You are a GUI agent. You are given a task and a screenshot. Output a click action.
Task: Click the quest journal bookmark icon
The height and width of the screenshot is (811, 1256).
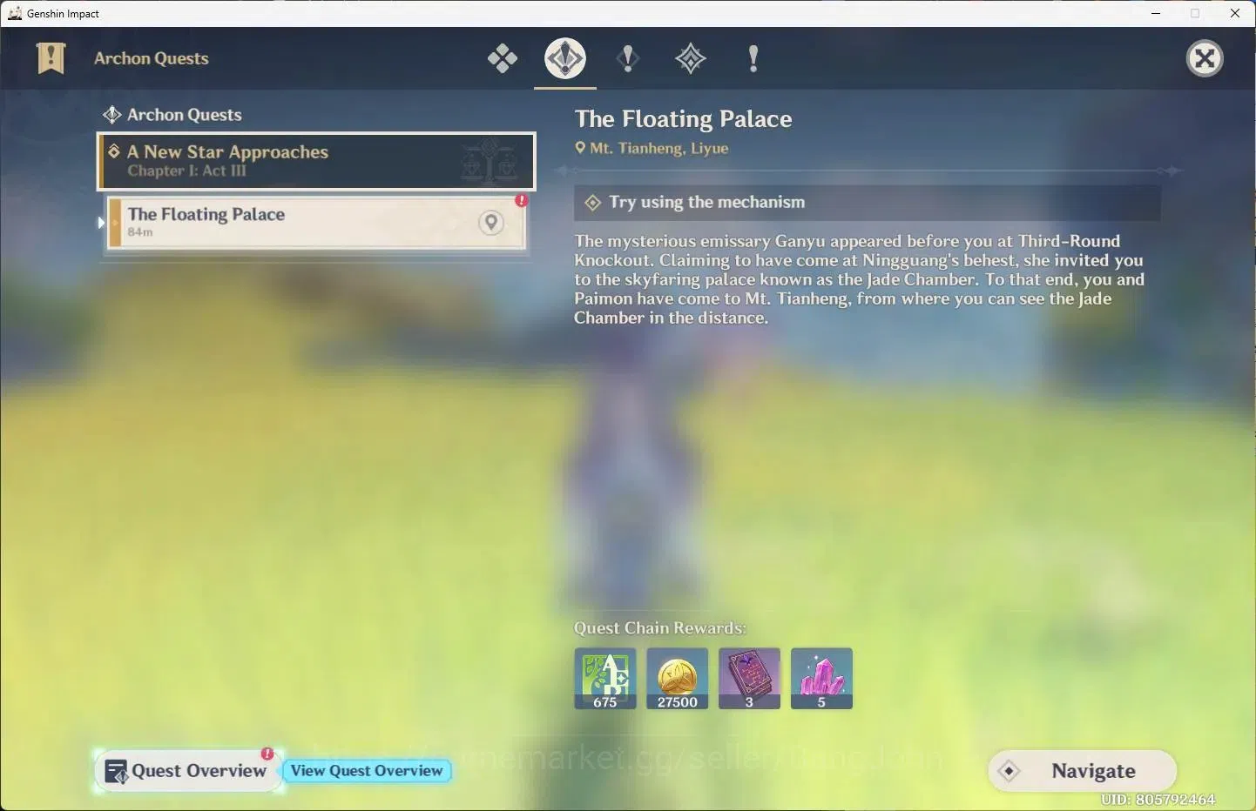click(x=51, y=58)
